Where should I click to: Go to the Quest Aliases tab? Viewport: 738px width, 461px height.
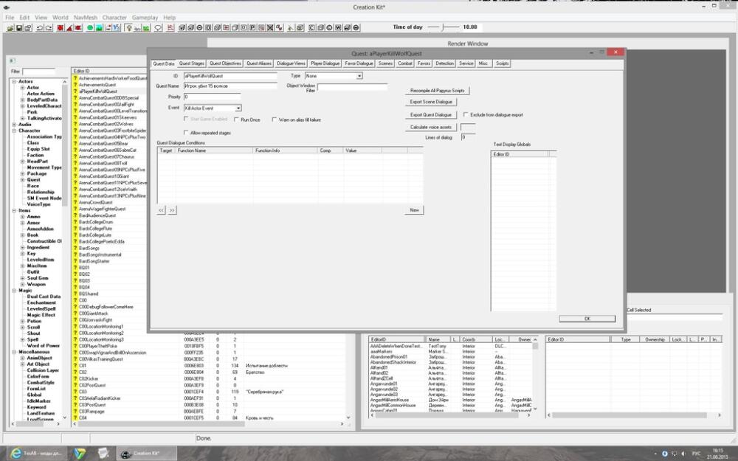click(259, 63)
